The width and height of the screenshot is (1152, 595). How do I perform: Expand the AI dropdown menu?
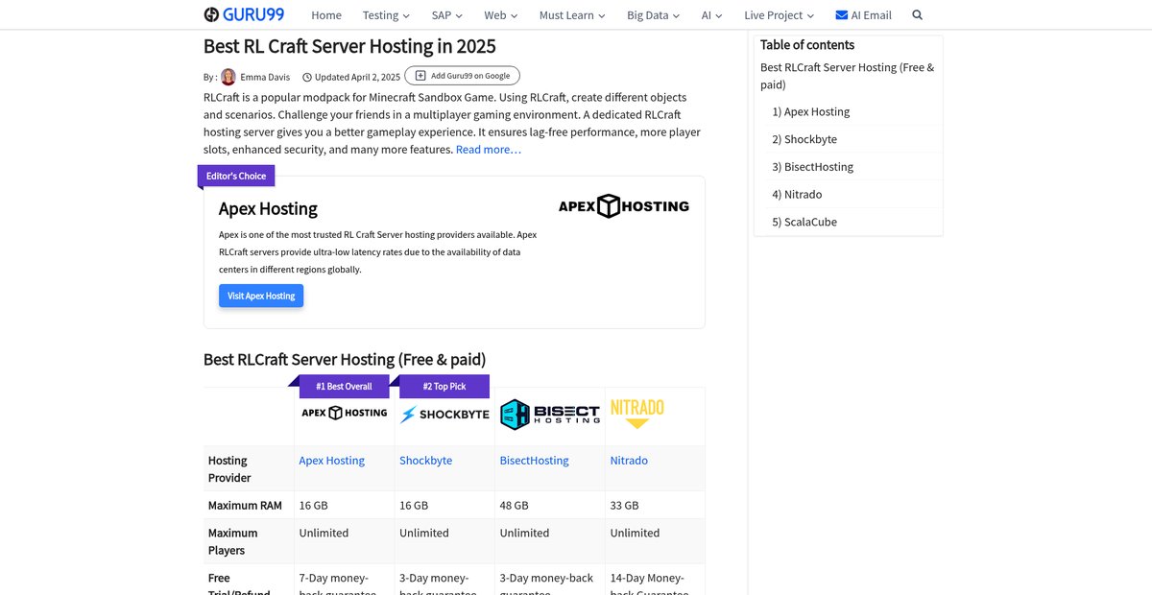coord(712,15)
